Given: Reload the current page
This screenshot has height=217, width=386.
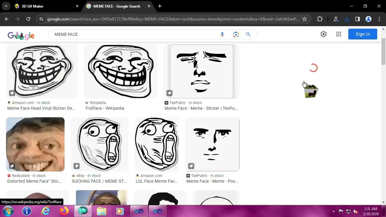Looking at the screenshot, I should 28,19.
